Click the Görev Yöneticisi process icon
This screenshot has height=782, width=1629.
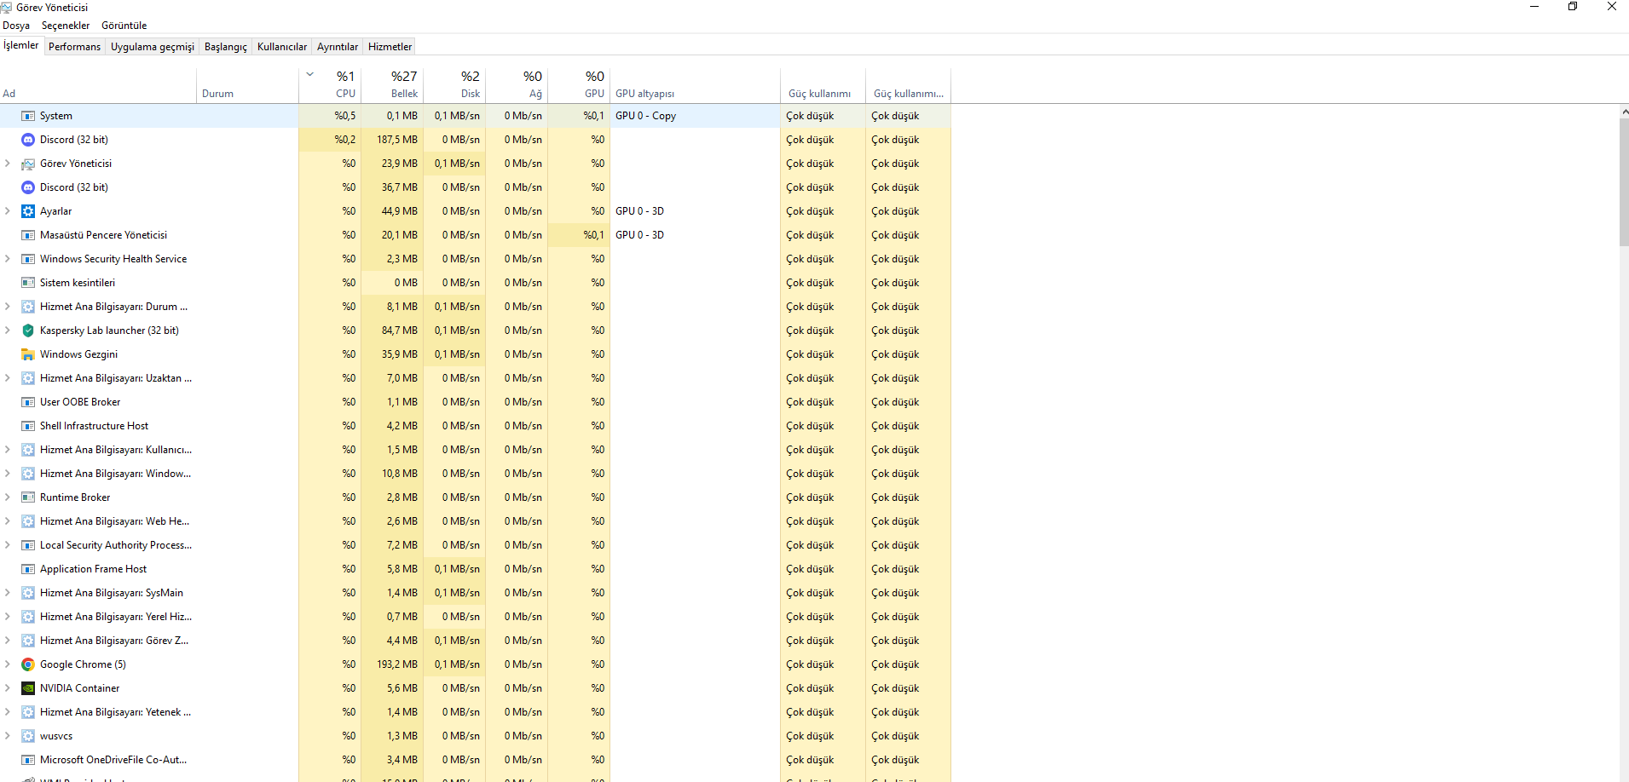pos(28,164)
